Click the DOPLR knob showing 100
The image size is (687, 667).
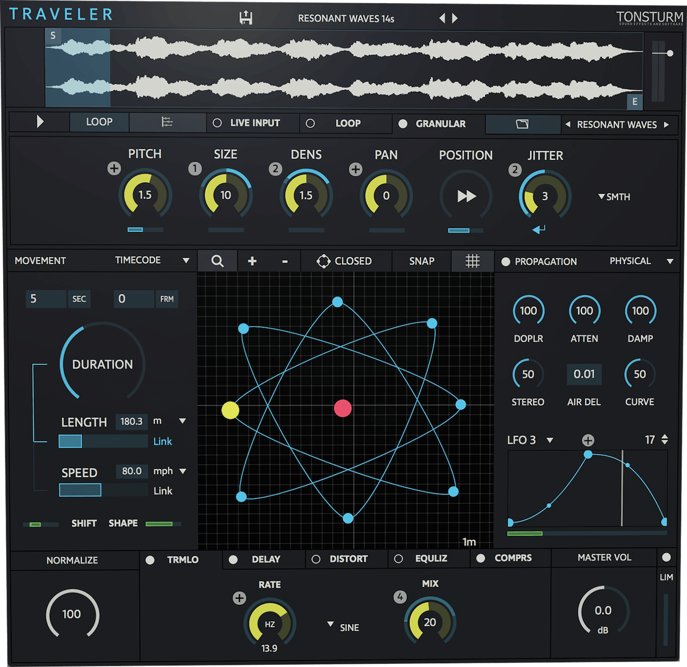(x=528, y=310)
